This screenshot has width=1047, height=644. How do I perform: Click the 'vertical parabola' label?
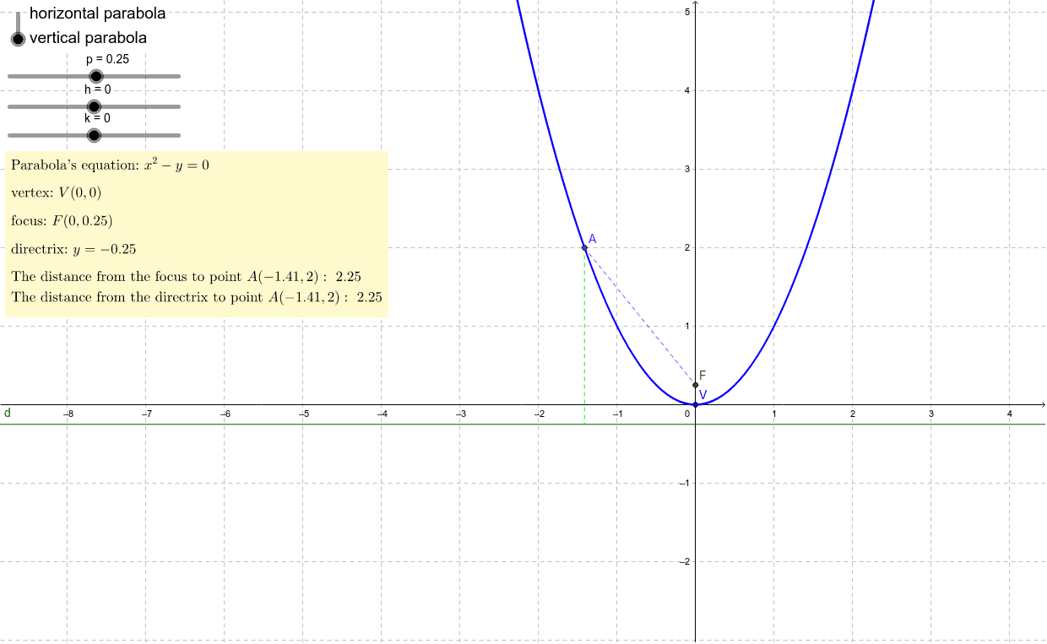(x=88, y=38)
